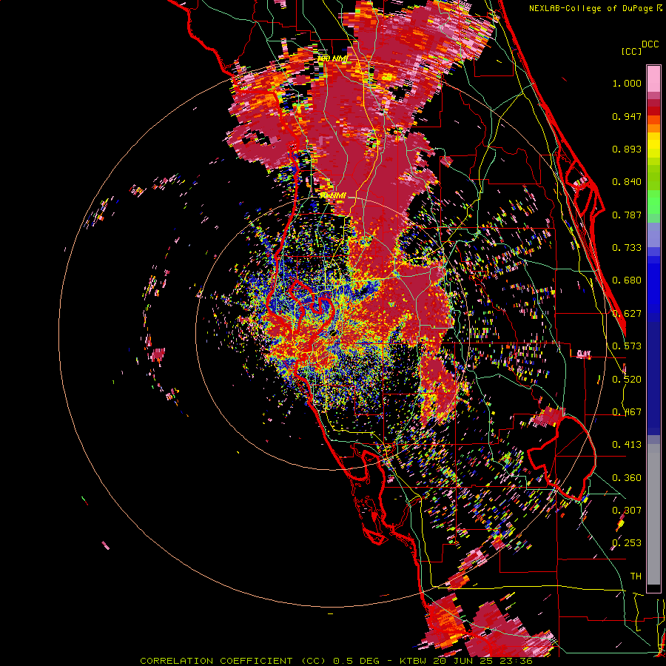The width and height of the screenshot is (666, 666).
Task: Select the 0.893 scale value
Action: (x=627, y=149)
